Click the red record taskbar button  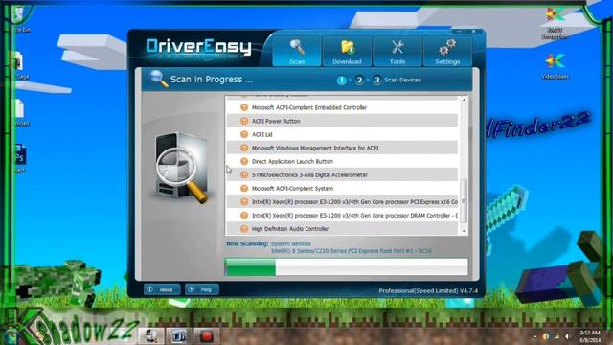coord(207,336)
